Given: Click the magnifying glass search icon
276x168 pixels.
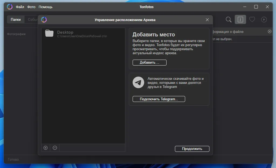Looking at the screenshot, I should (229, 19).
